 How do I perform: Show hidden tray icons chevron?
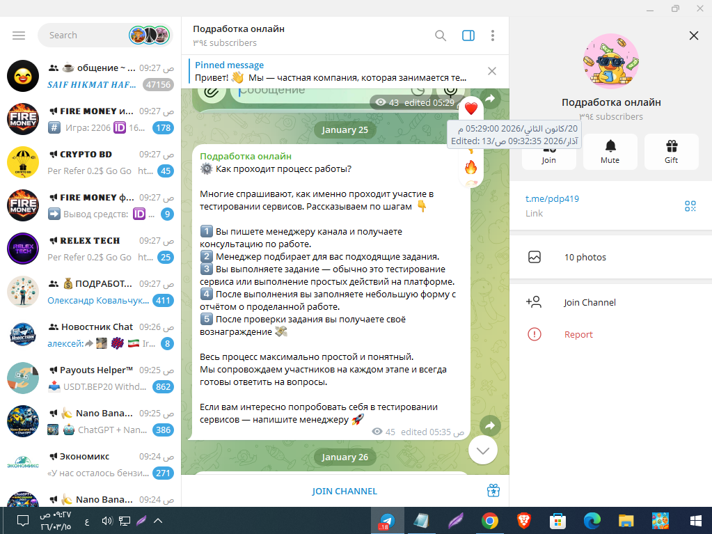(x=158, y=521)
